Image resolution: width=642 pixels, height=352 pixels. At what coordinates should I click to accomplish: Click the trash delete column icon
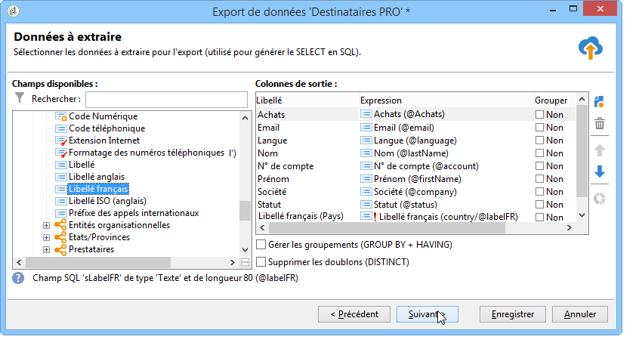(600, 123)
